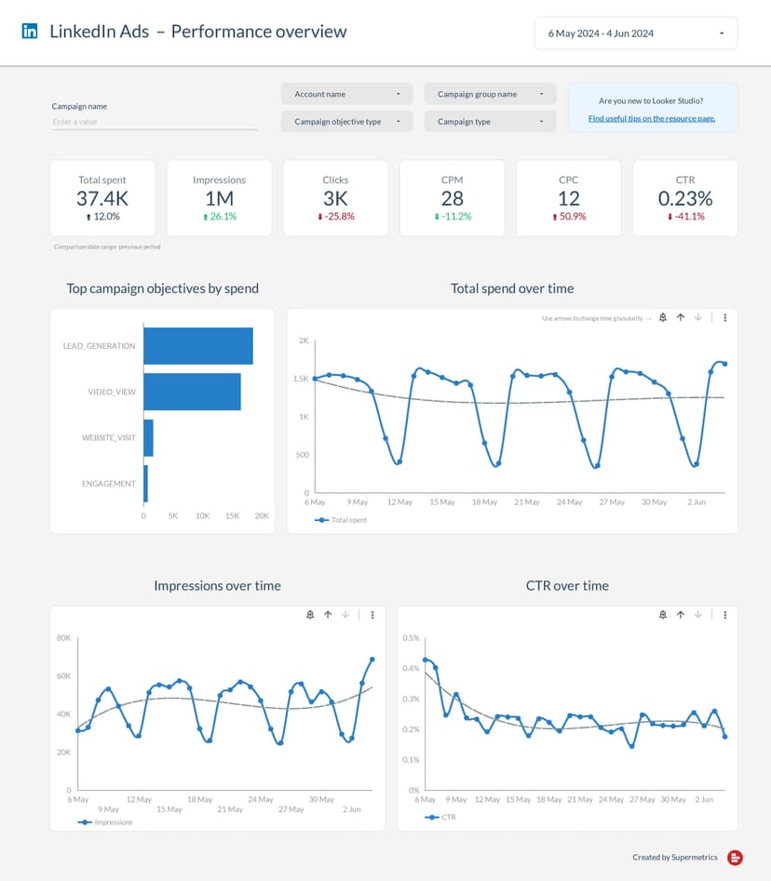Select the LinkedIn logo icon
Screen dimensions: 771x881
(x=29, y=31)
